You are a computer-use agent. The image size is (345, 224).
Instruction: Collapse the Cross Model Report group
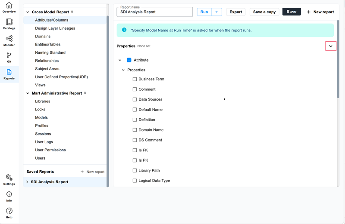pyautogui.click(x=28, y=12)
